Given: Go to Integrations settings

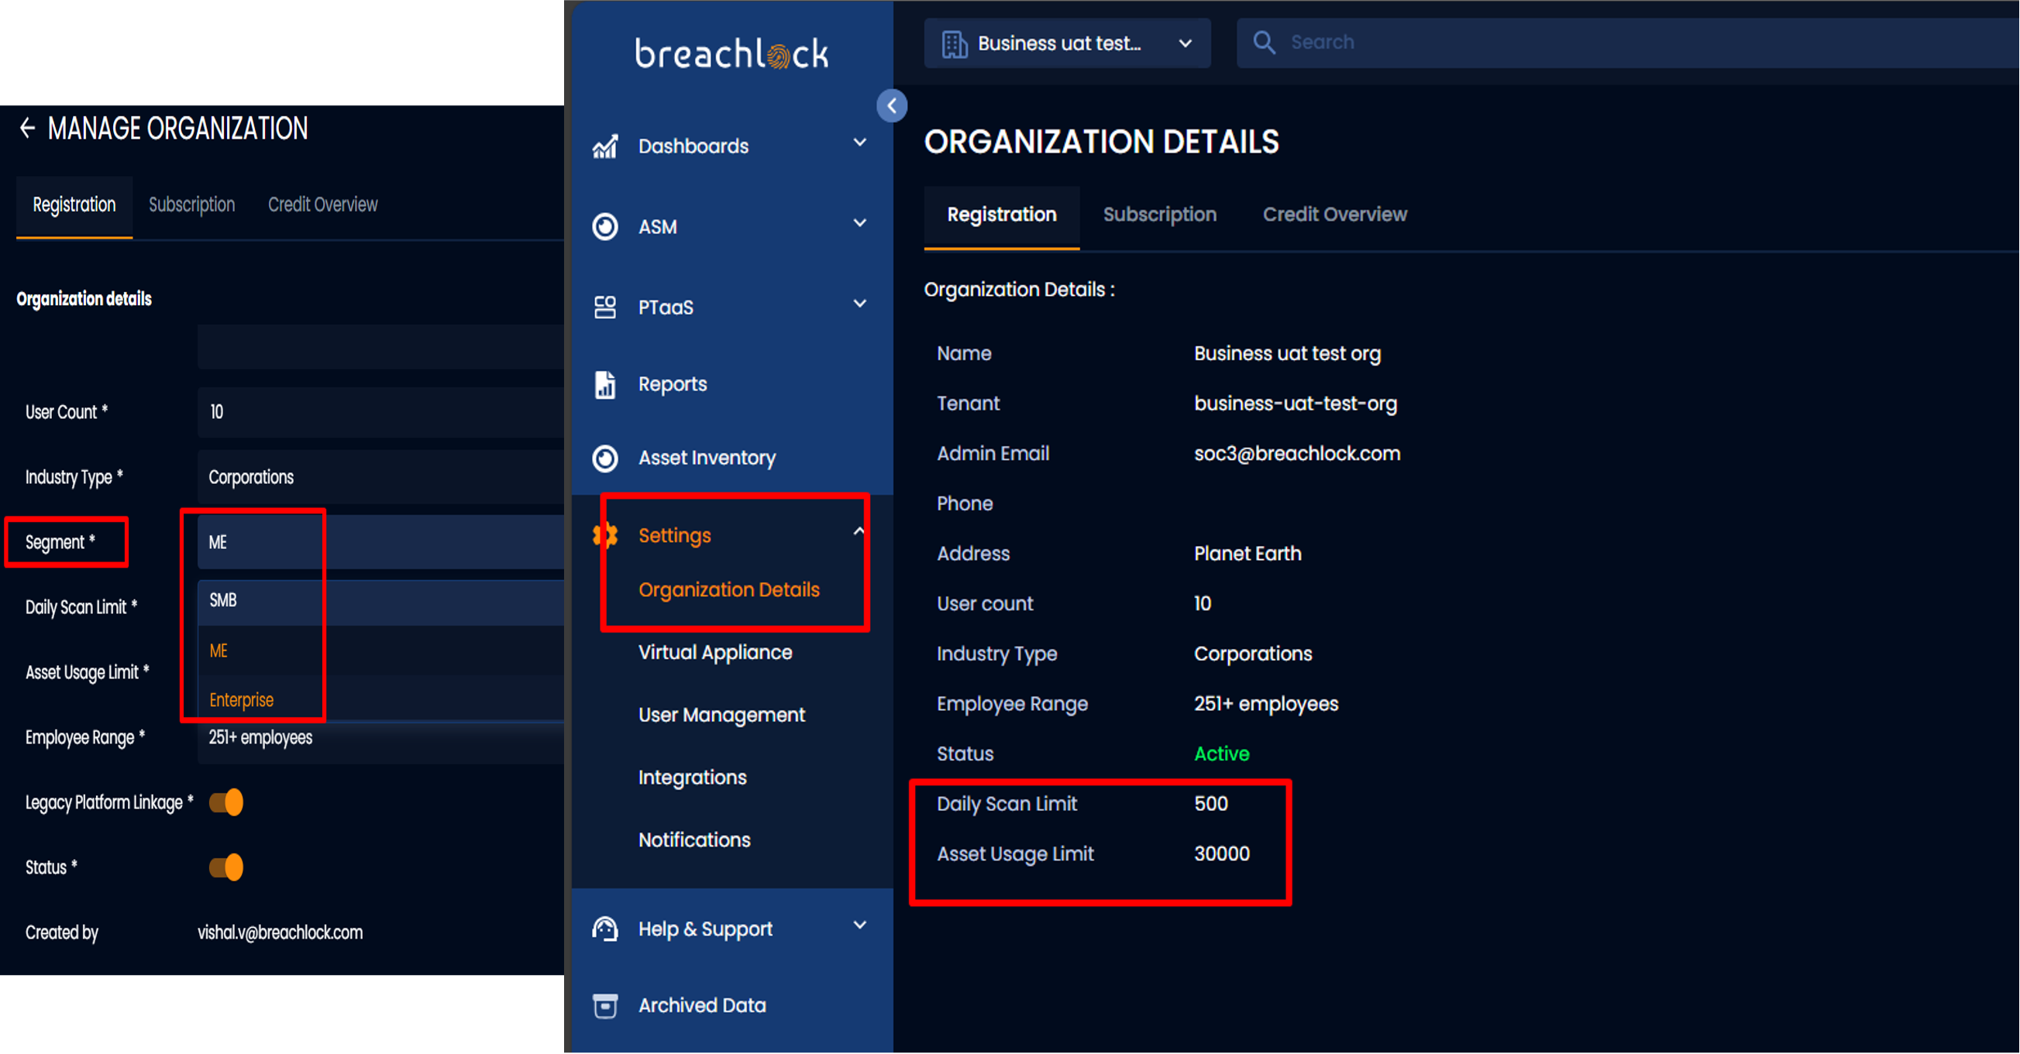Looking at the screenshot, I should 693,778.
